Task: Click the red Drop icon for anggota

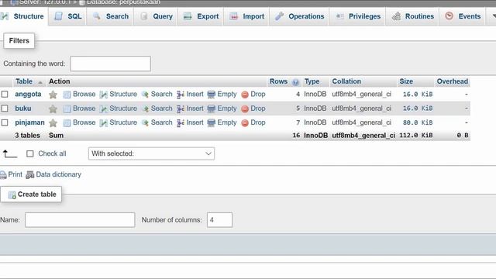Action: 245,95
